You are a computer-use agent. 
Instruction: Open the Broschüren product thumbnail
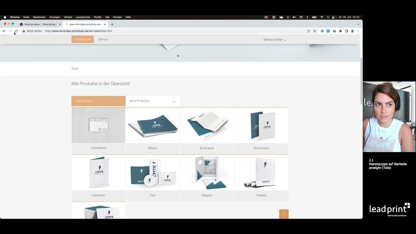pos(261,125)
